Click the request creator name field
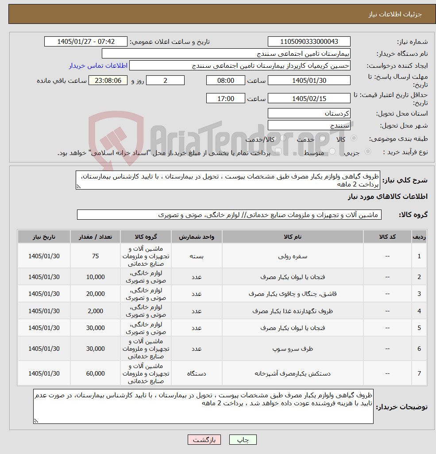The width and height of the screenshot is (436, 454). pos(239,66)
